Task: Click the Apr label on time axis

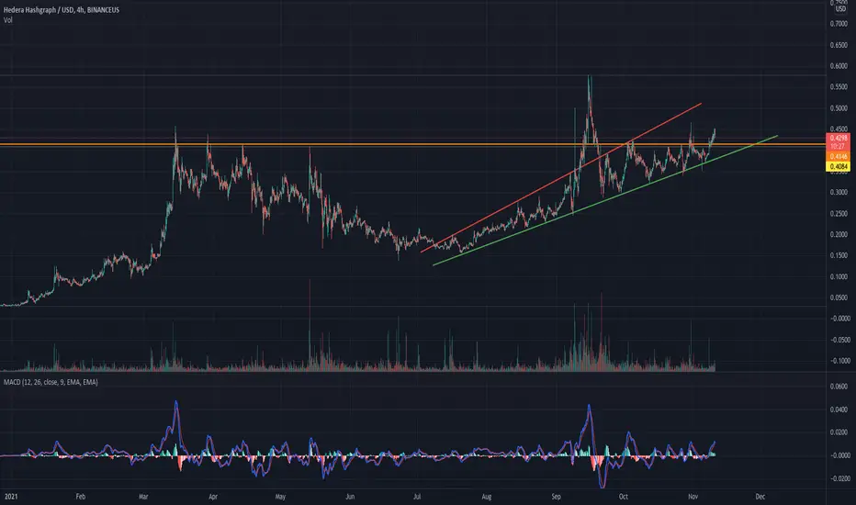Action: [213, 497]
